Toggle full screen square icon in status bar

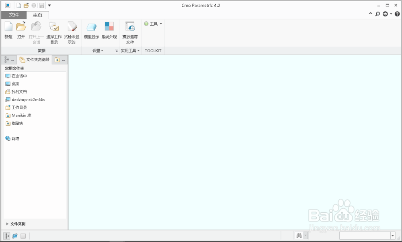(x=23, y=236)
